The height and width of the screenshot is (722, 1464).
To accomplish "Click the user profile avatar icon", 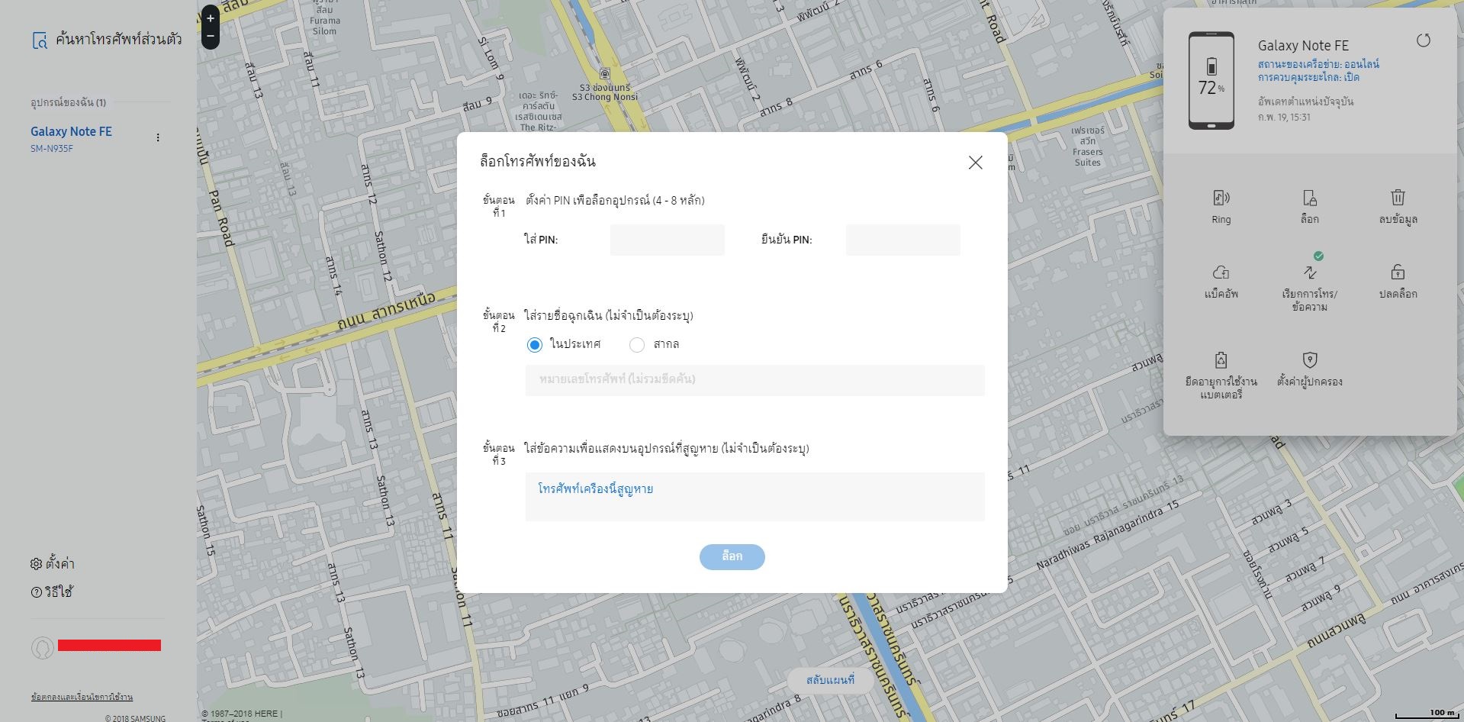I will 42,648.
